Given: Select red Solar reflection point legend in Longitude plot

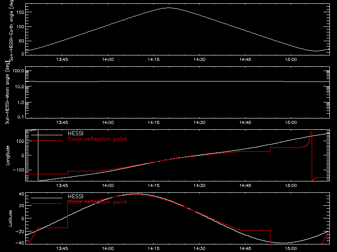Looking at the screenshot, I should tap(97, 139).
